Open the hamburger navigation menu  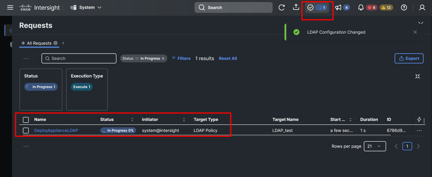pyautogui.click(x=10, y=7)
